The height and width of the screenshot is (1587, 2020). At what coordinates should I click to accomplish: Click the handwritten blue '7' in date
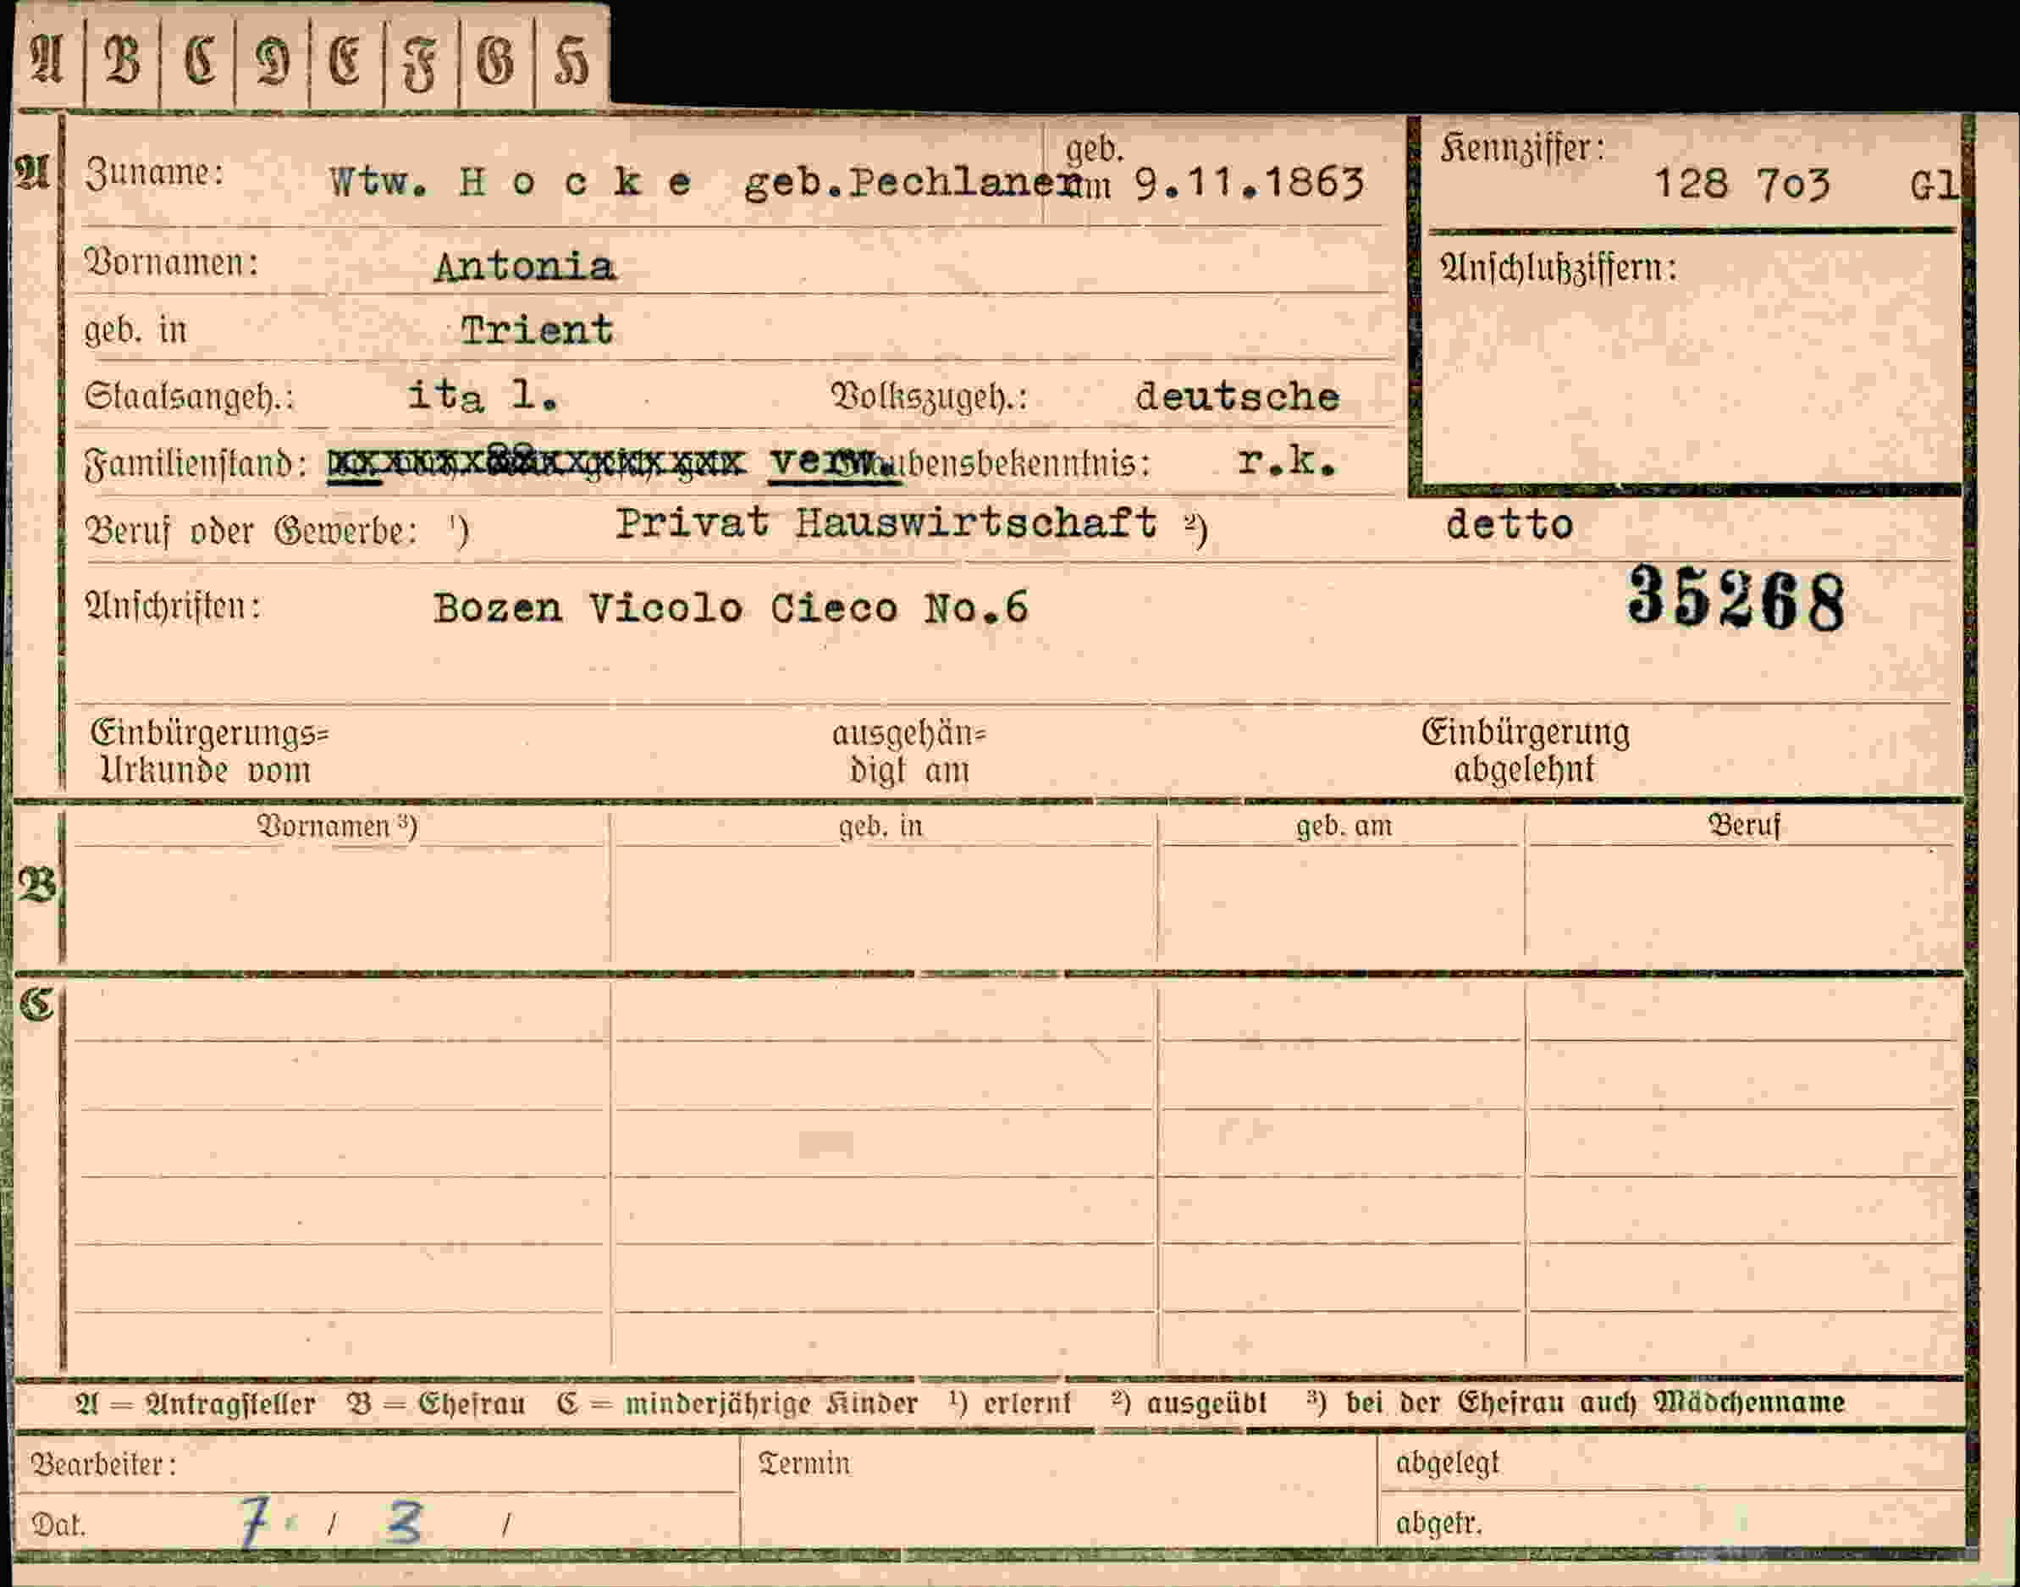pyautogui.click(x=251, y=1523)
